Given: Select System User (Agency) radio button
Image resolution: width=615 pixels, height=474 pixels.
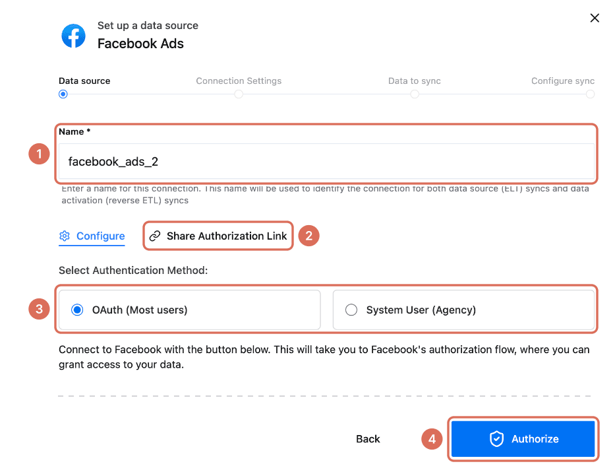Looking at the screenshot, I should 351,310.
